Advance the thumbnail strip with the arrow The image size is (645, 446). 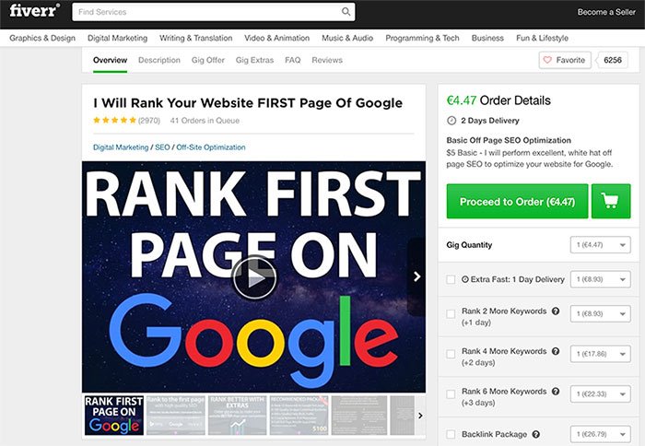(x=420, y=416)
